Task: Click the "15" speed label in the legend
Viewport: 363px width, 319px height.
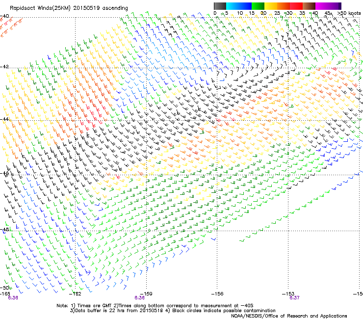Action: pyautogui.click(x=252, y=13)
